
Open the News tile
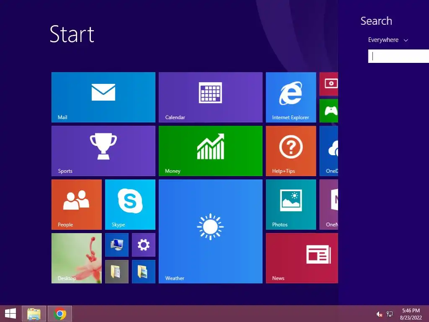[x=302, y=258]
